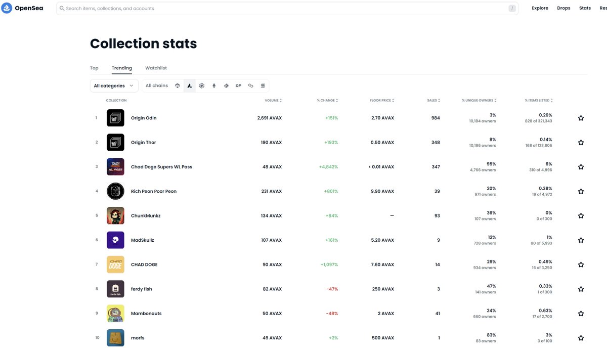Open MadSkullz collection thumbnail
The image size is (607, 351).
(115, 240)
